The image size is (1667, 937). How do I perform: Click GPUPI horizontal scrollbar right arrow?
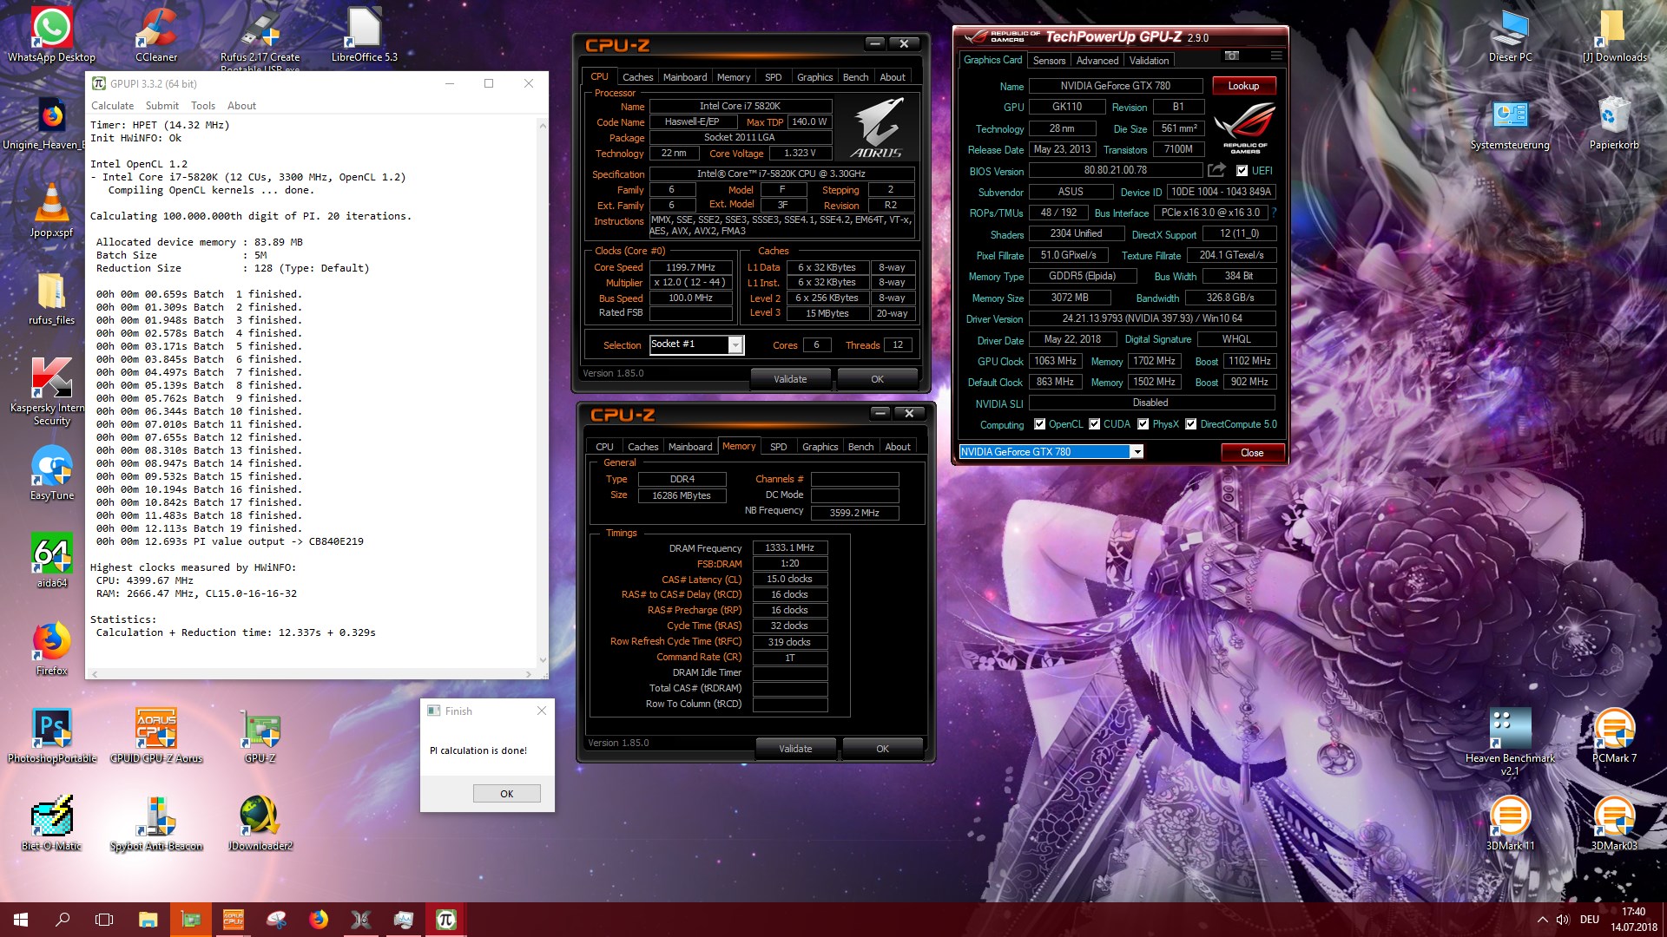(528, 674)
